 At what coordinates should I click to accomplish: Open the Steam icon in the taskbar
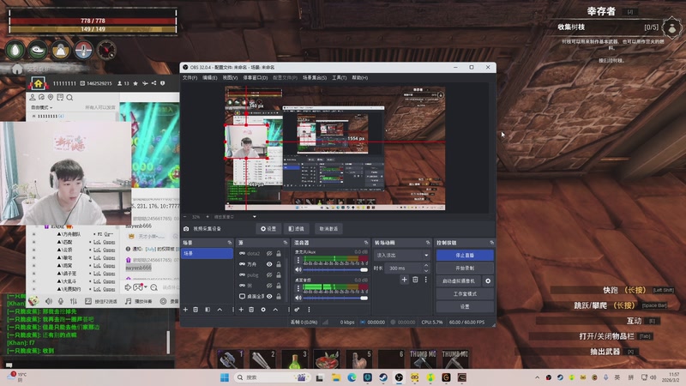[x=383, y=377]
